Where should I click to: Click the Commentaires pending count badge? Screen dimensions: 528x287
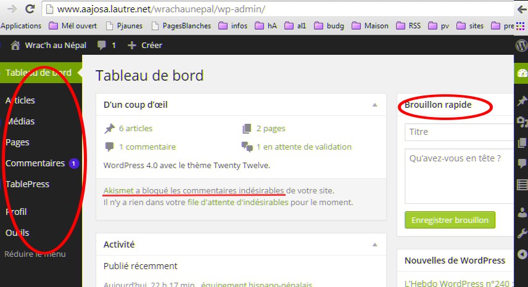coord(74,163)
